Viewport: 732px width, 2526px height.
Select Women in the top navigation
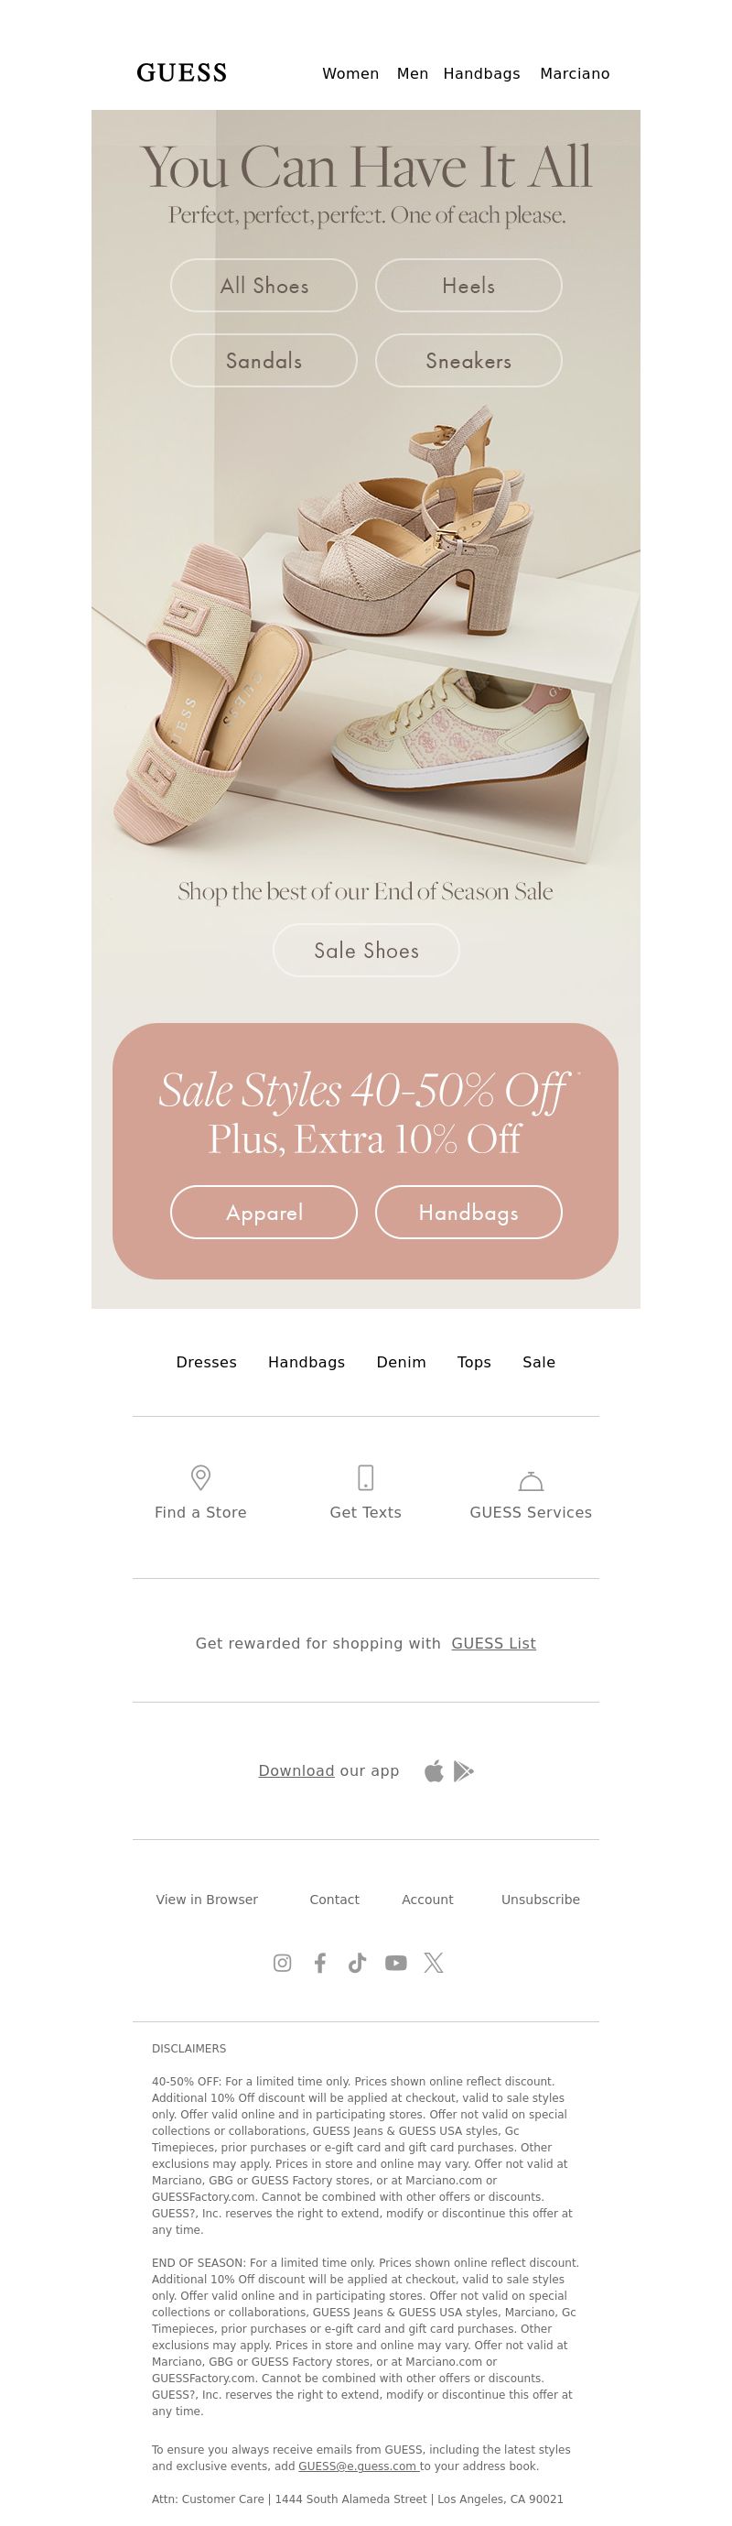350,73
